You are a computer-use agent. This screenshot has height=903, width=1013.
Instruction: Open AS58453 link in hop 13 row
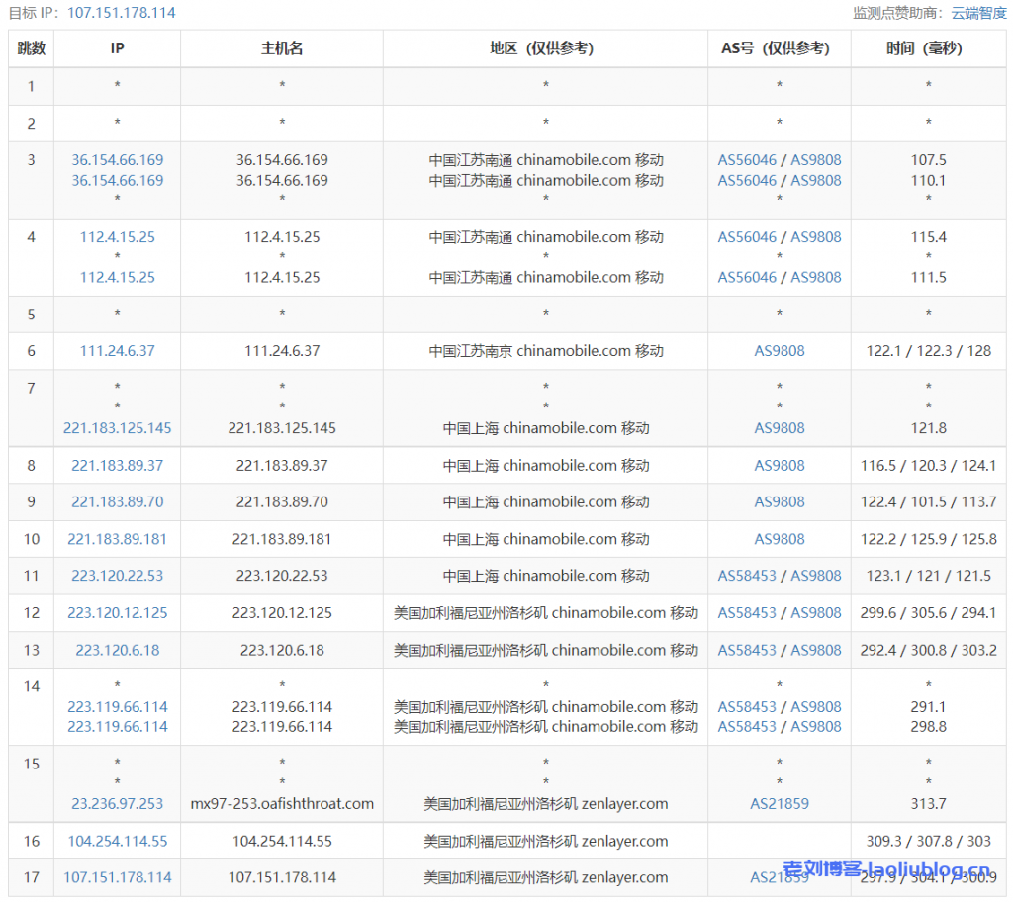click(747, 650)
